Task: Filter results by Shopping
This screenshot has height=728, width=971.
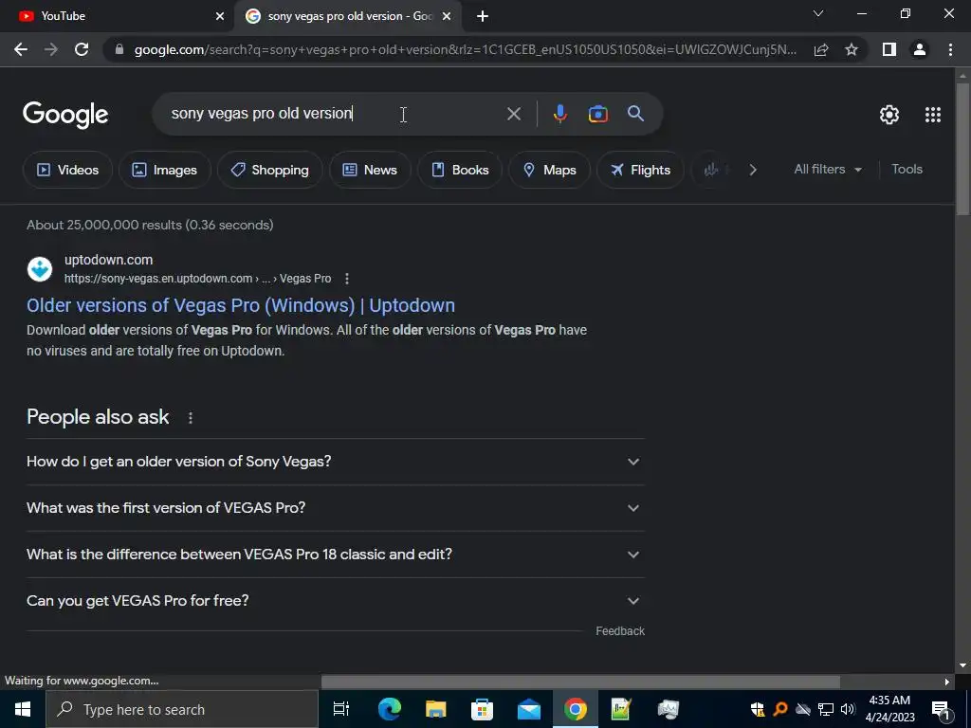Action: (x=269, y=170)
